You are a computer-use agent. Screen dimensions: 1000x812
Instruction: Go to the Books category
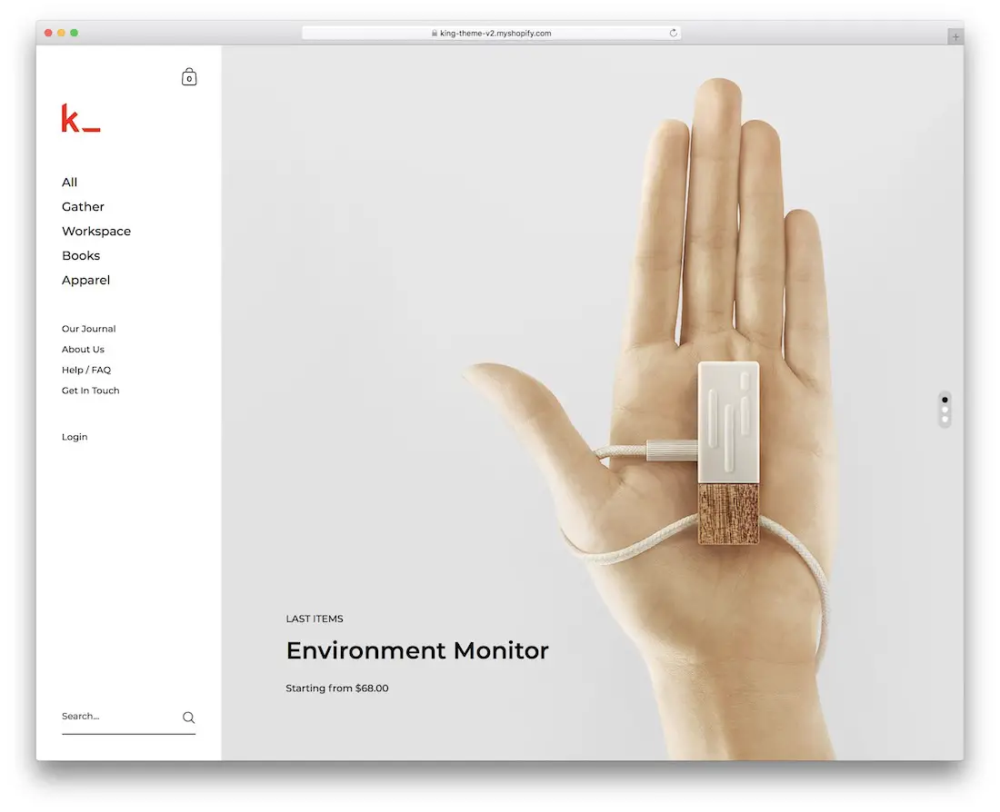pos(81,256)
